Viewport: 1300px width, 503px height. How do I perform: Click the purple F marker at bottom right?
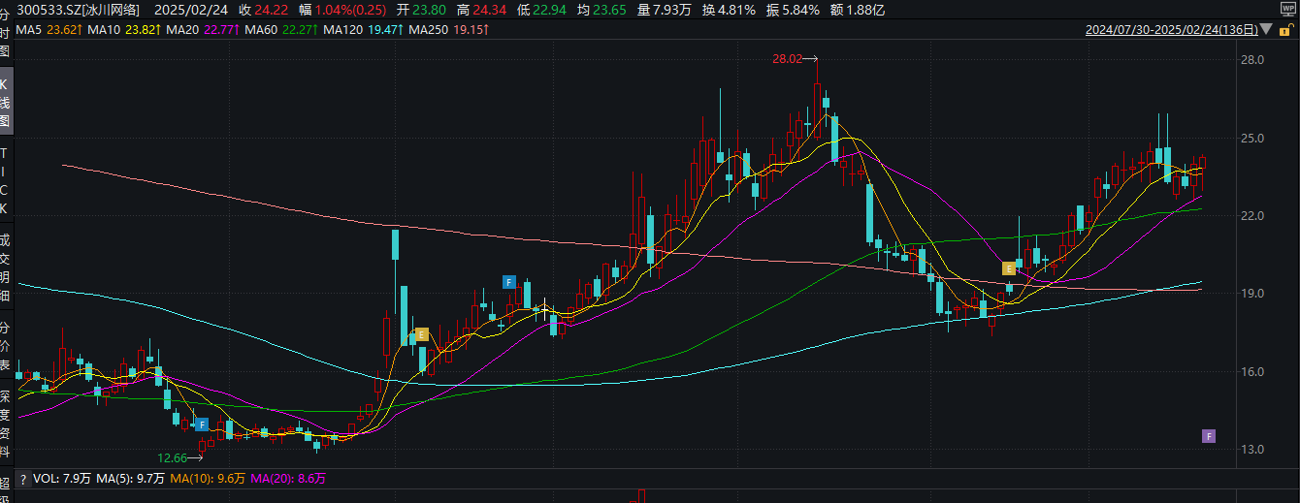(1209, 436)
